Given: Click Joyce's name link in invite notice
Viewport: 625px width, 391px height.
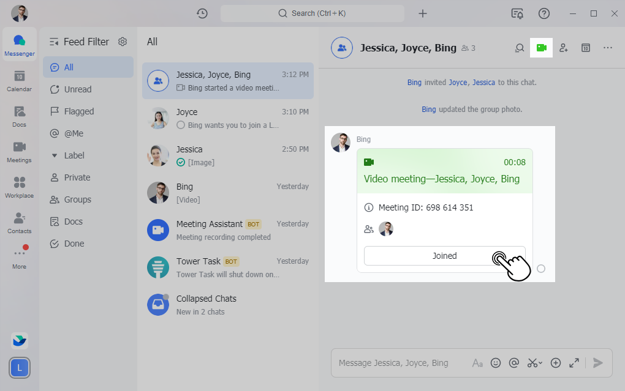Looking at the screenshot, I should [x=458, y=82].
